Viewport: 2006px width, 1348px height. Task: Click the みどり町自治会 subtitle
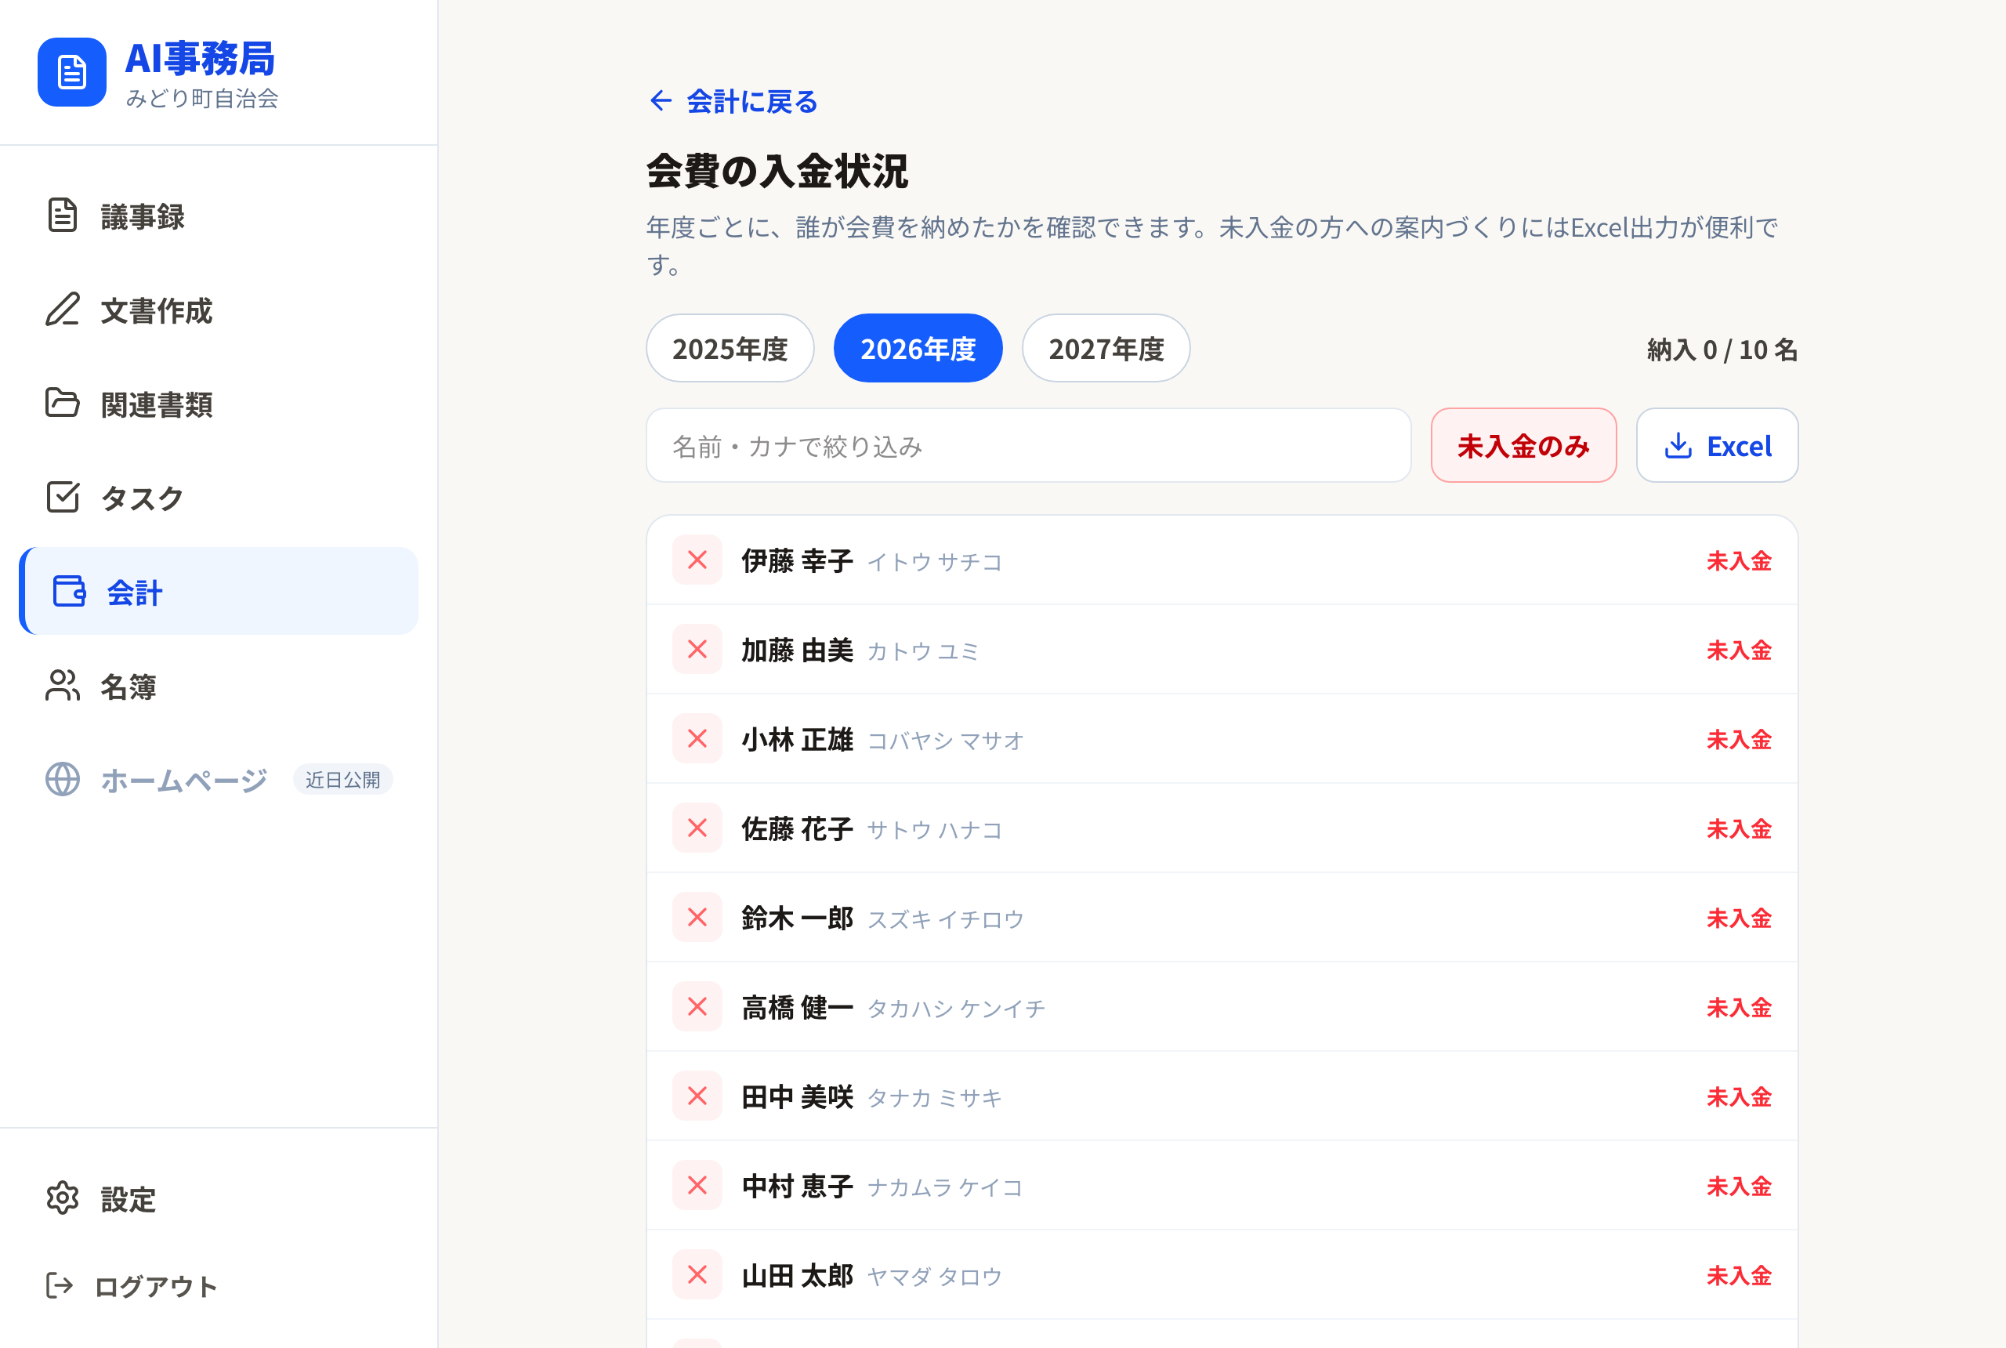[202, 98]
